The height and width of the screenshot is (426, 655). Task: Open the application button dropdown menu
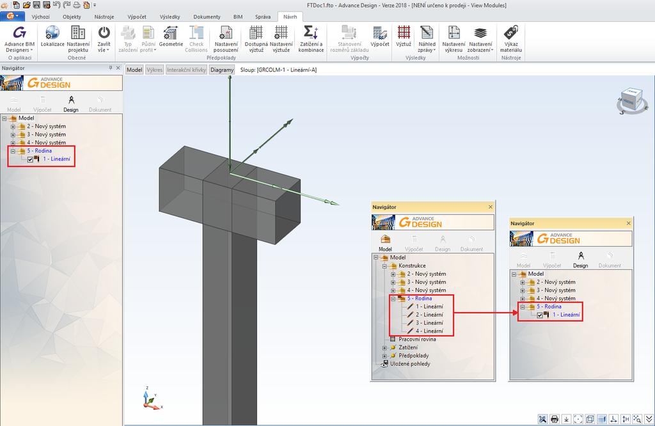13,16
